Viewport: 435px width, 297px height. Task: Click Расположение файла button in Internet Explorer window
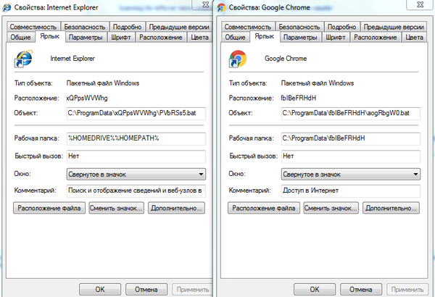pos(49,208)
